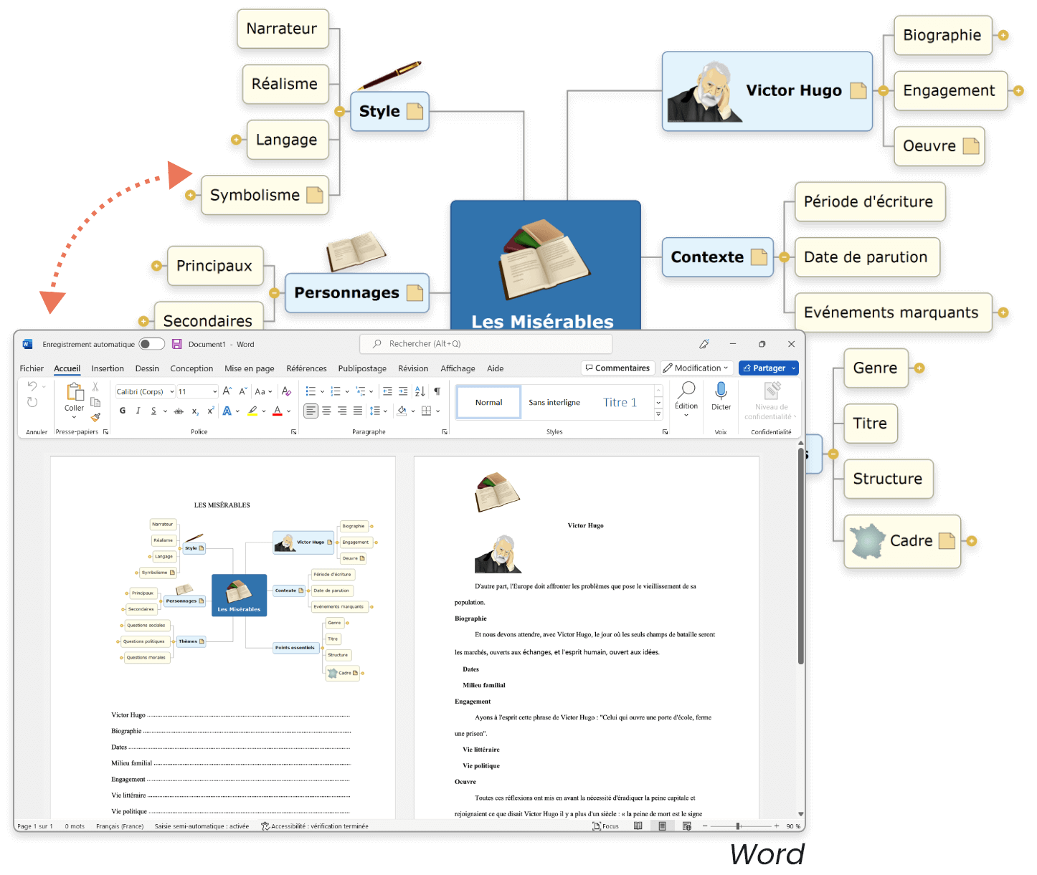The width and height of the screenshot is (1037, 875).
Task: Click the Copy icon in Presse-papiers
Action: [x=95, y=402]
